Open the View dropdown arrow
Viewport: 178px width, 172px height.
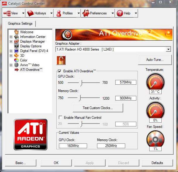pos(23,13)
